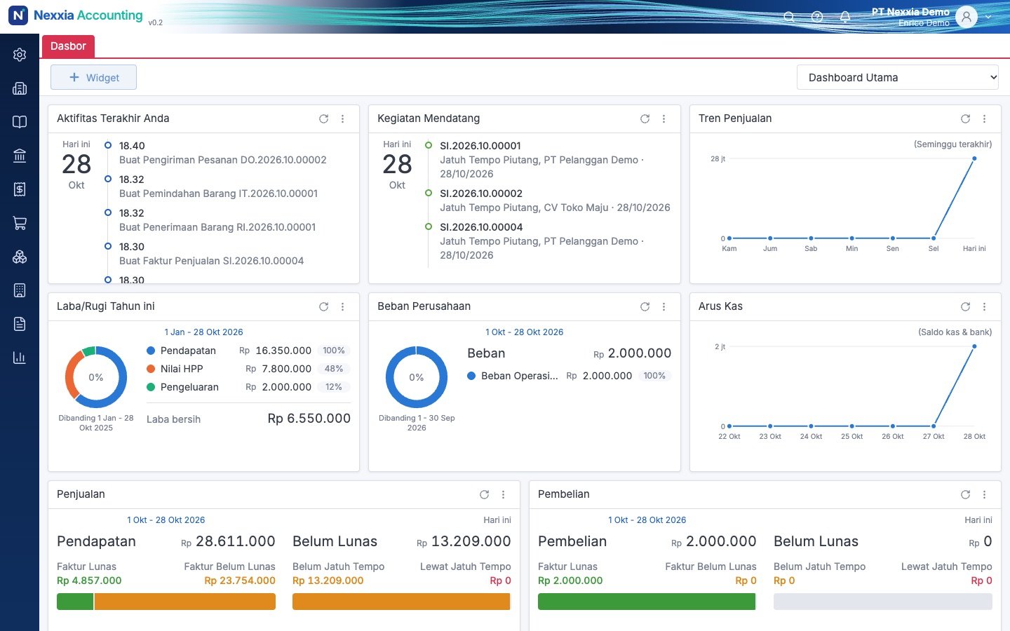Refresh the Tren Penjualan widget
1010x631 pixels.
965,119
